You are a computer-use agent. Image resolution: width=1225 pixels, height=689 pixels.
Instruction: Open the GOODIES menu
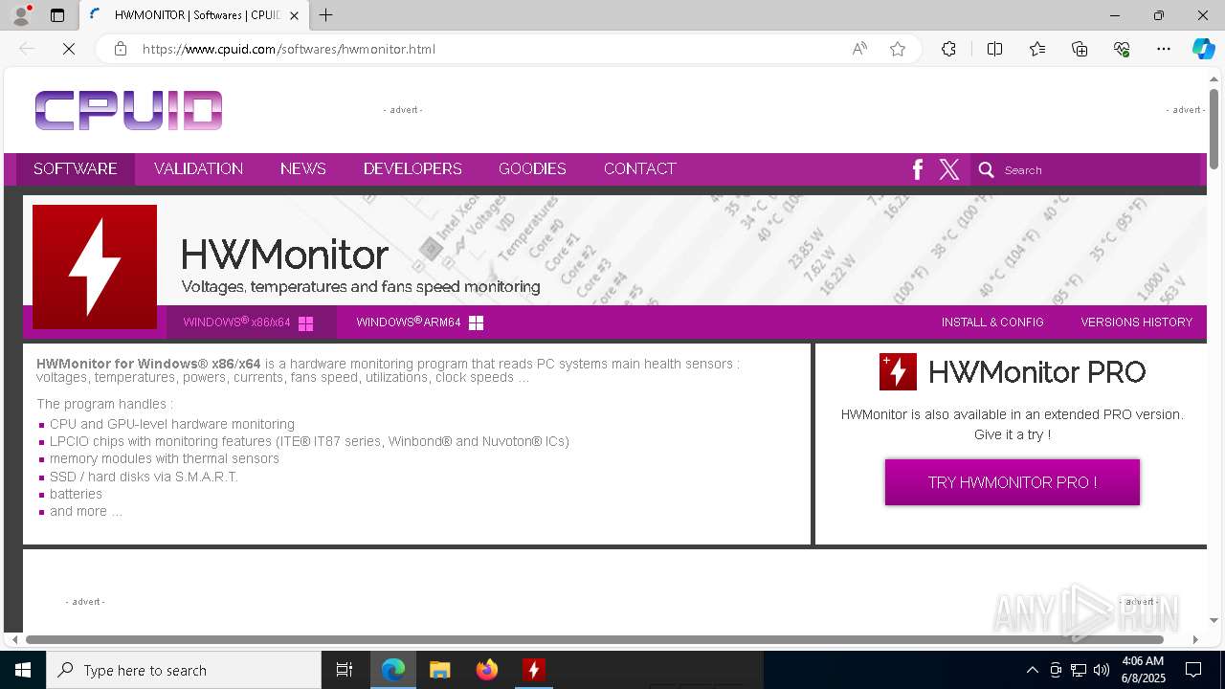pyautogui.click(x=532, y=168)
